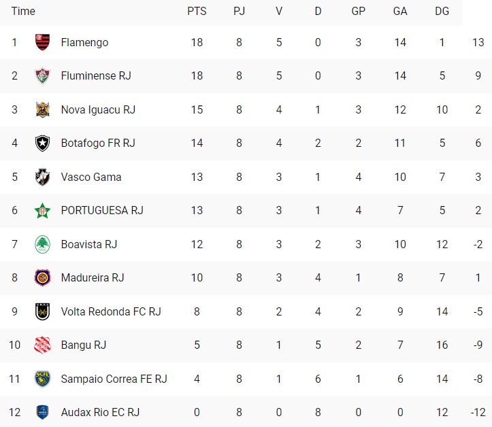Select the Nova Iguacu RJ team logo
The width and height of the screenshot is (492, 427).
coord(42,109)
